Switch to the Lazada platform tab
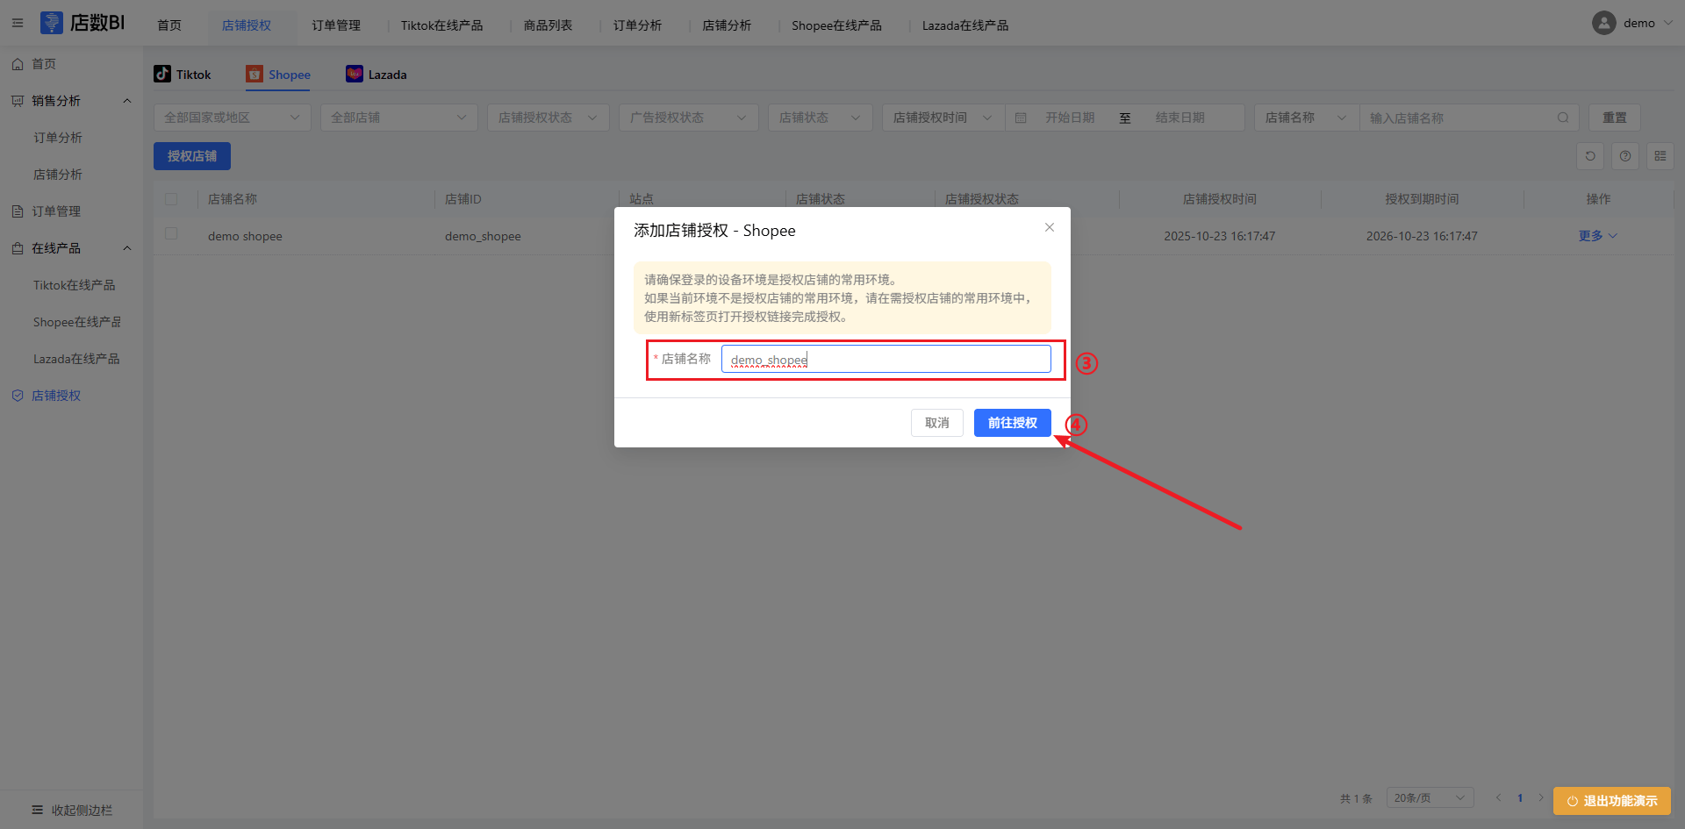1685x829 pixels. click(376, 75)
